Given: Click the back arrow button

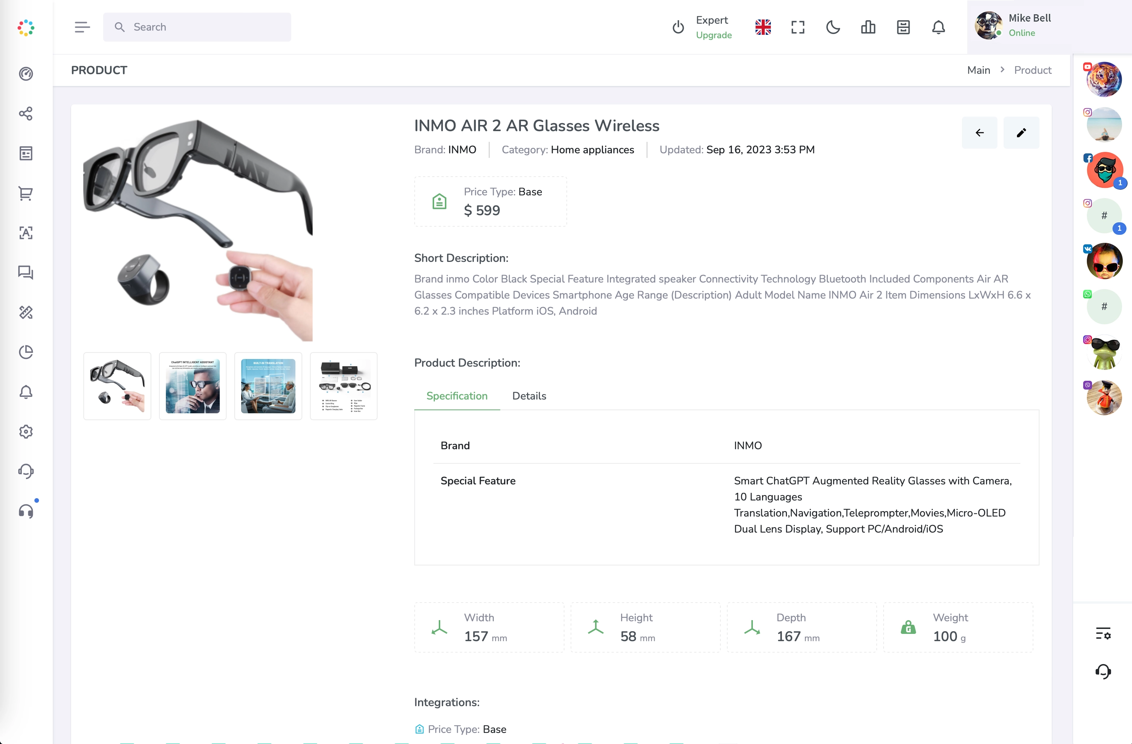Looking at the screenshot, I should (980, 133).
